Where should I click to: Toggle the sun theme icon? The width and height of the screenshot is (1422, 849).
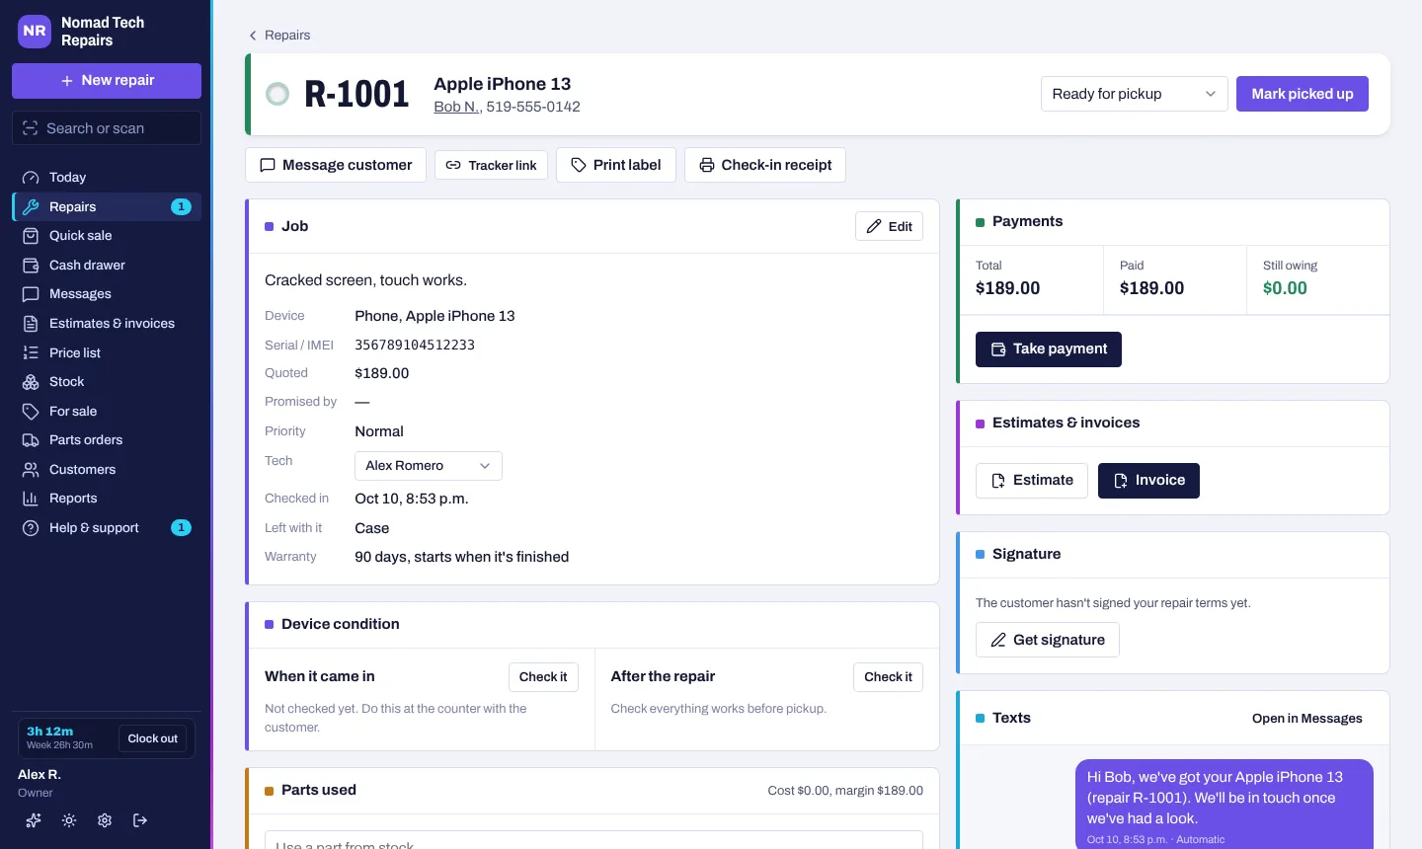(69, 820)
